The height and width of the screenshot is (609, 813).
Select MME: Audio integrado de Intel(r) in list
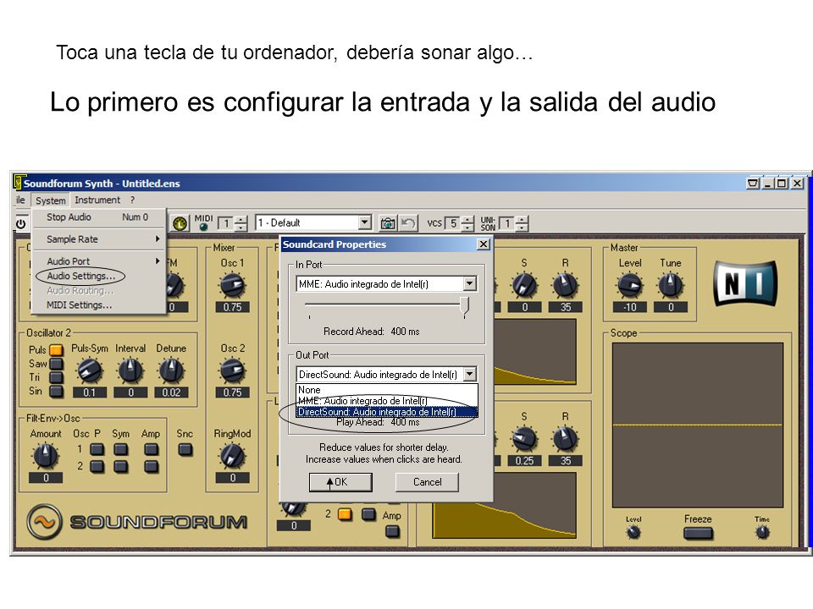[x=387, y=401]
